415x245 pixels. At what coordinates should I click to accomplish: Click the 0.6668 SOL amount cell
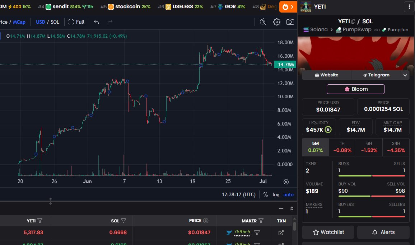(118, 232)
